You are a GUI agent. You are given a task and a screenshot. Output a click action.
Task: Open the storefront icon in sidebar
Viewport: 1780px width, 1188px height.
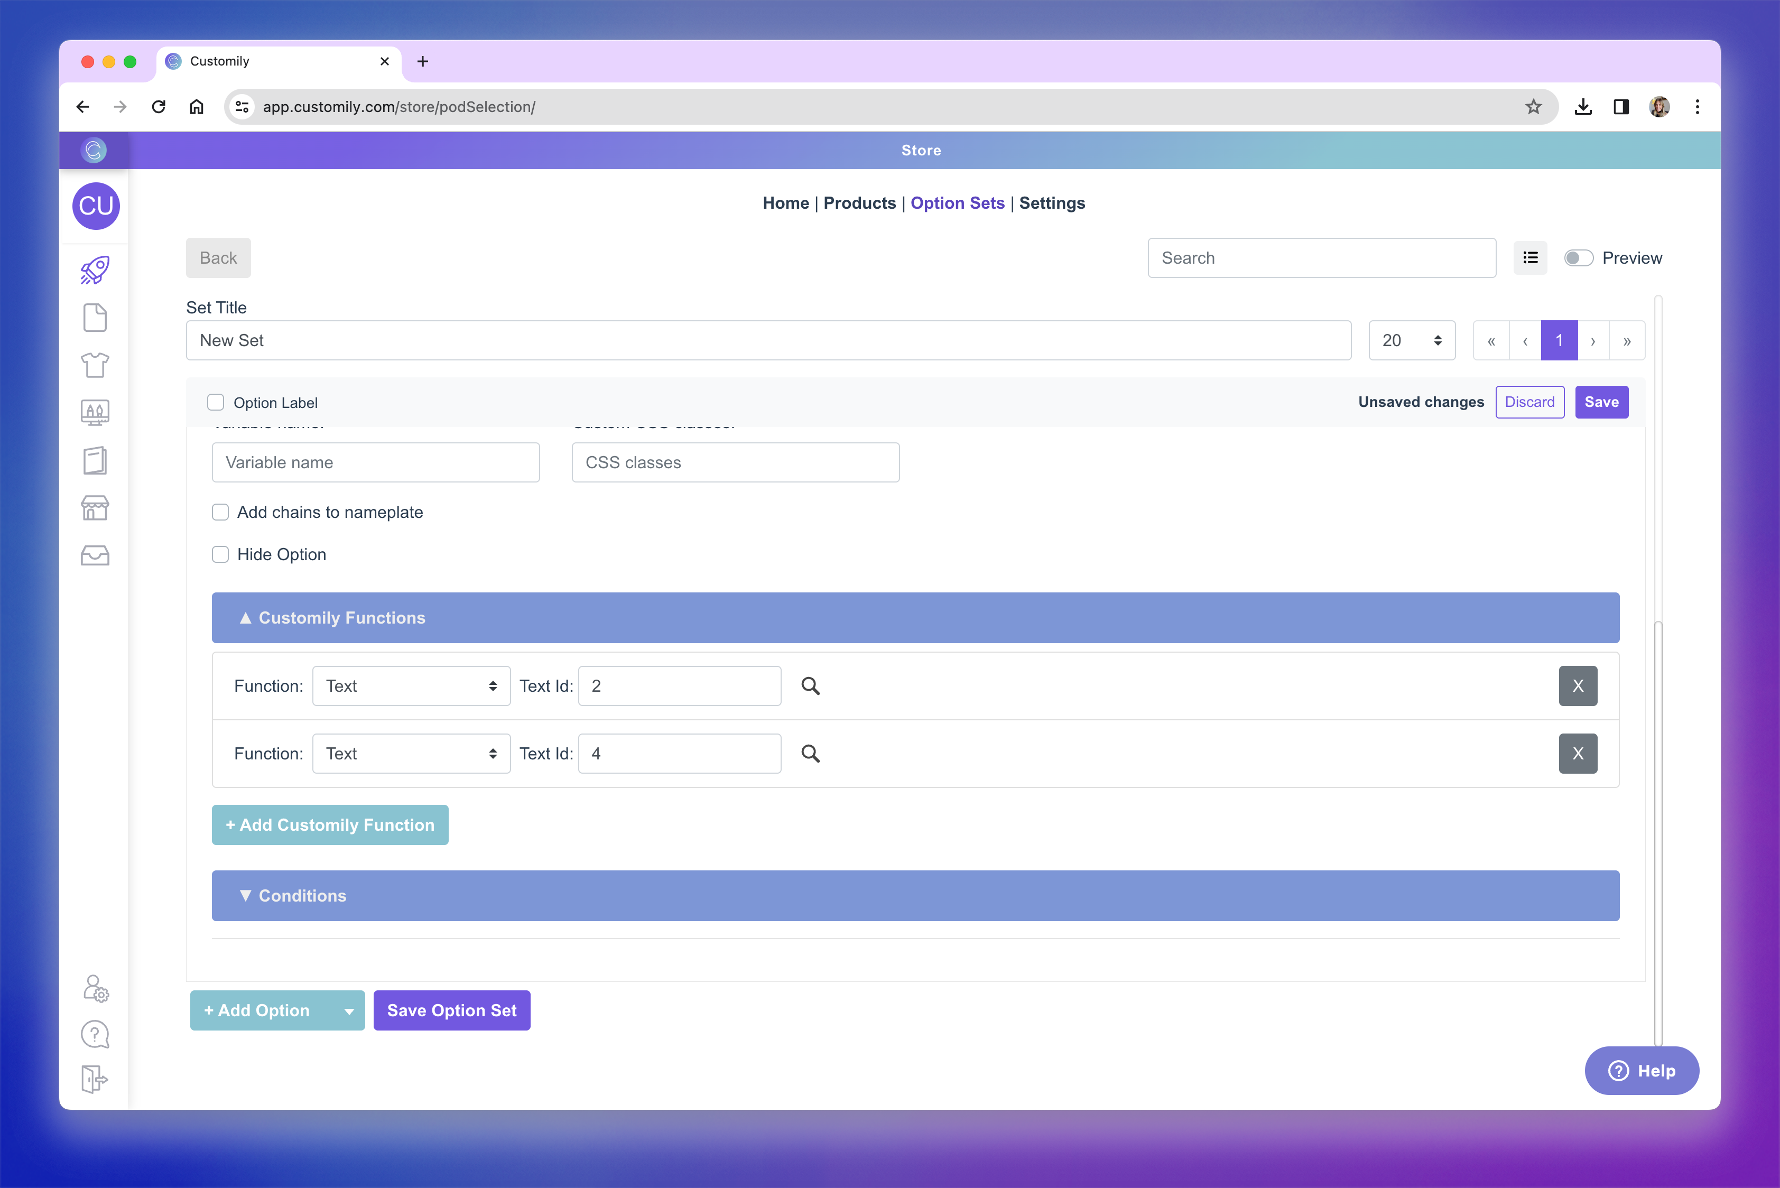(95, 508)
